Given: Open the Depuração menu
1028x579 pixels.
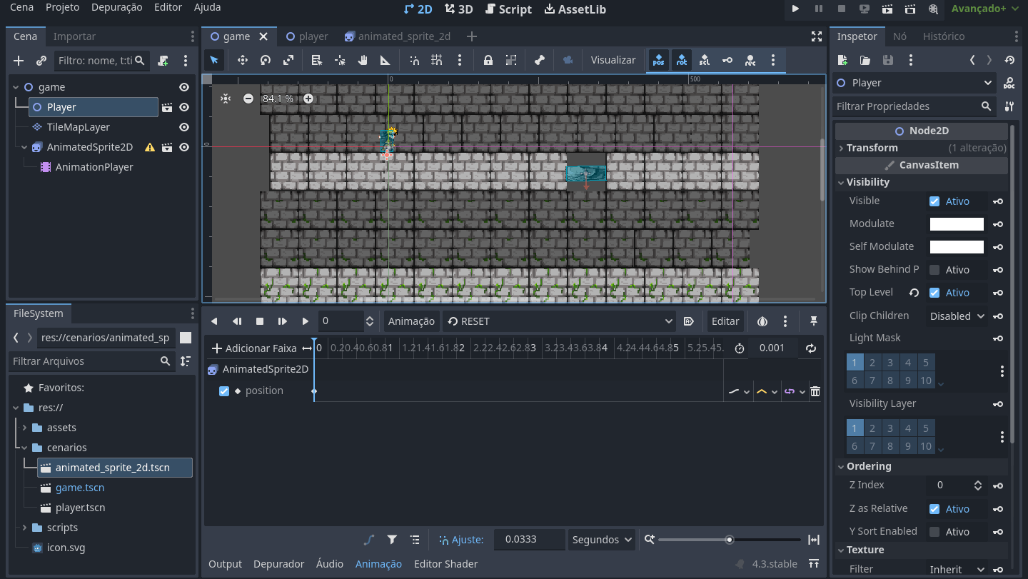Looking at the screenshot, I should (117, 7).
